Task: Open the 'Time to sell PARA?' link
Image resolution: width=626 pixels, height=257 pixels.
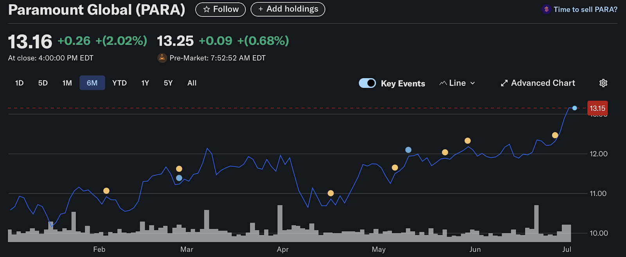Action: click(585, 9)
